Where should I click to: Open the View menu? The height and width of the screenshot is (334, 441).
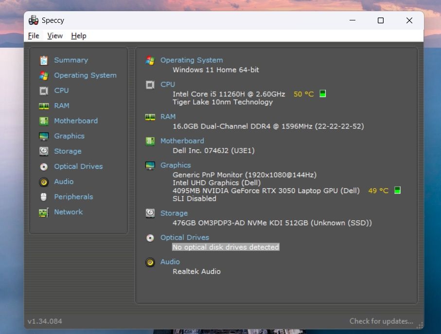(55, 36)
